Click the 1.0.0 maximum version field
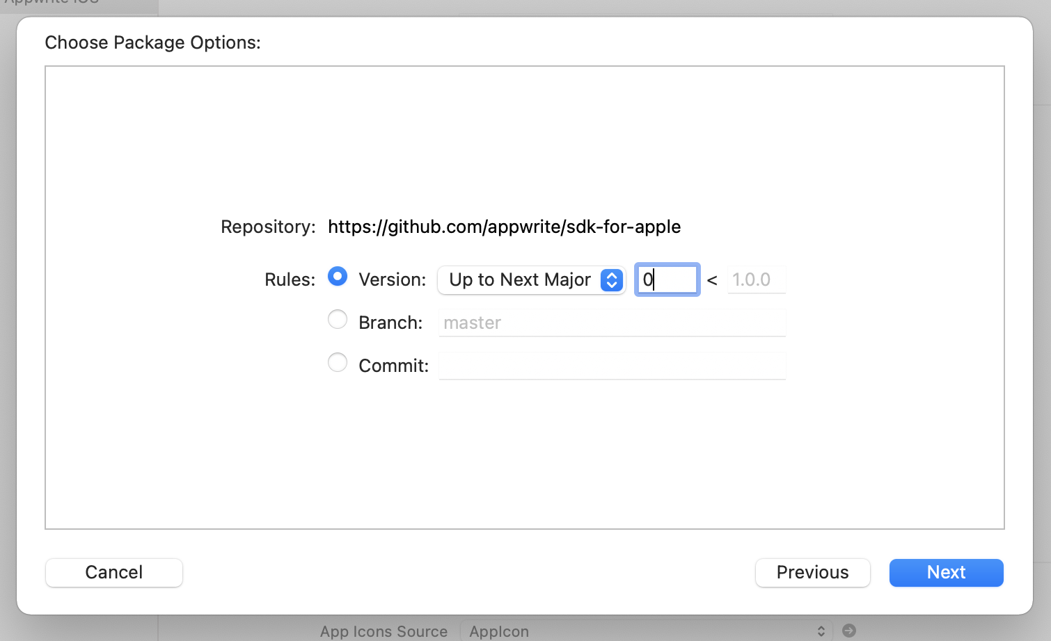 pos(756,280)
